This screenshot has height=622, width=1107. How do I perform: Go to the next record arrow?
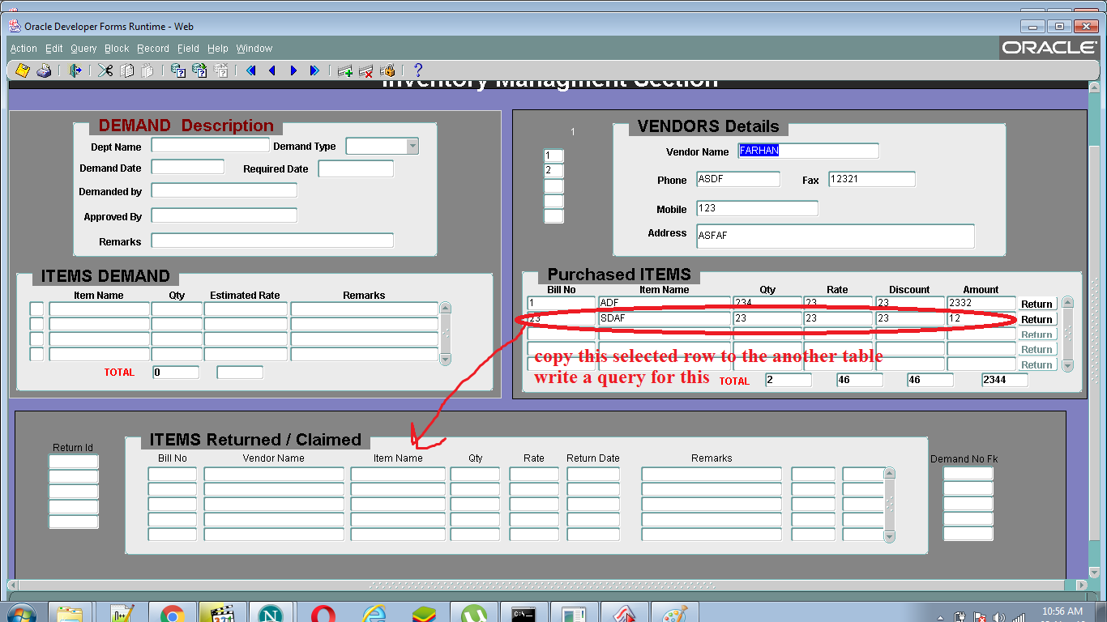click(293, 70)
